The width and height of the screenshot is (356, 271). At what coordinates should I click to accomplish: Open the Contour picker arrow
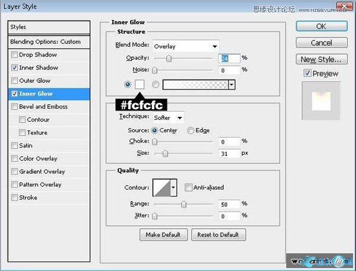coord(173,188)
